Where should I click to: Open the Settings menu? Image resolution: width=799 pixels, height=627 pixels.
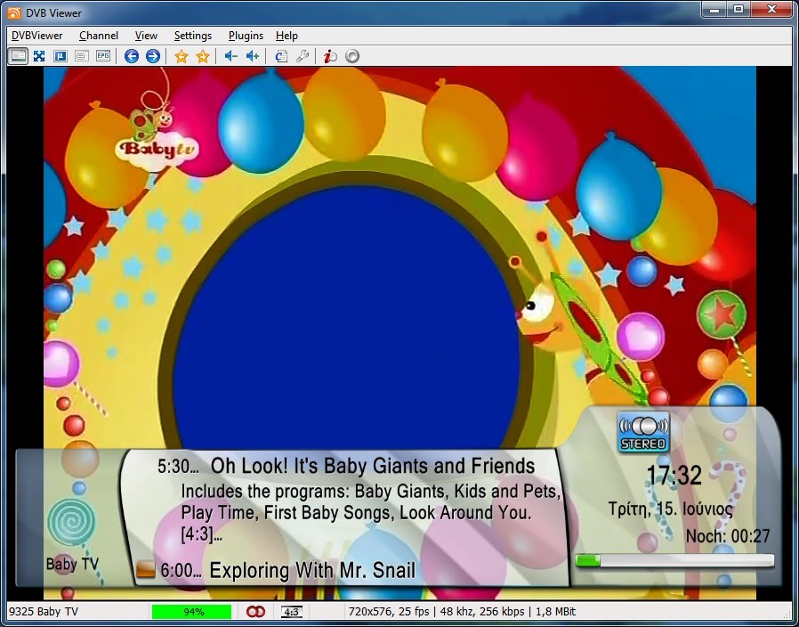pos(192,36)
